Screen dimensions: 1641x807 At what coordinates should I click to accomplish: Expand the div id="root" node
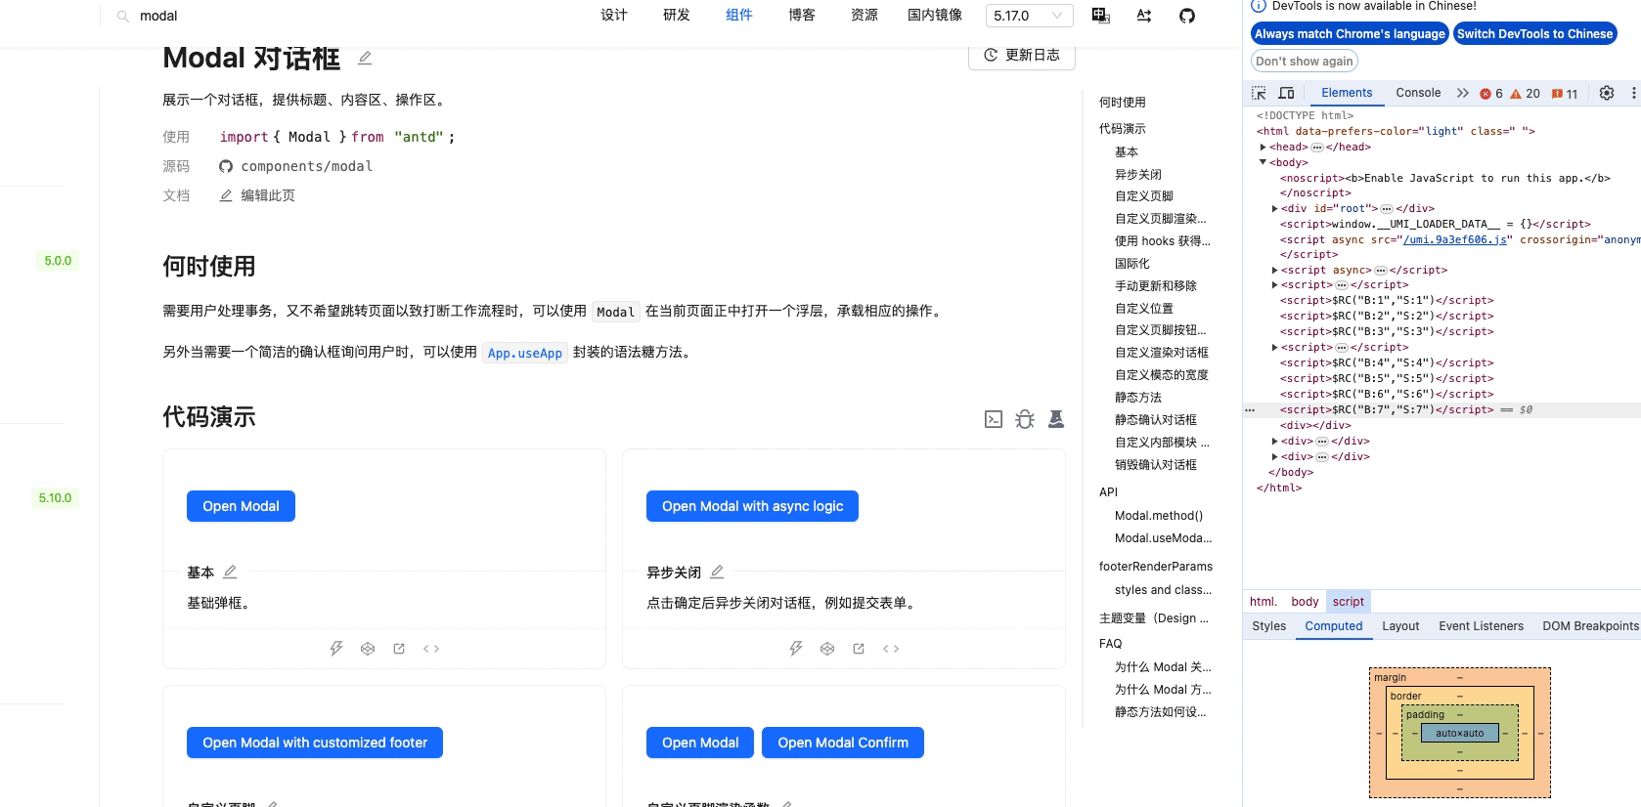pos(1275,208)
